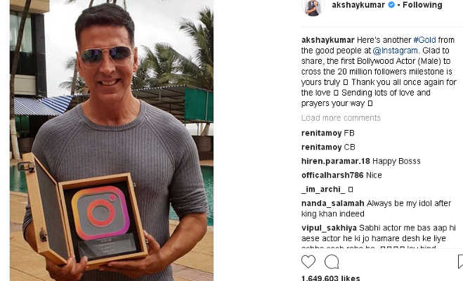
Task: Open akshaykumar username in caption
Action: coord(328,40)
